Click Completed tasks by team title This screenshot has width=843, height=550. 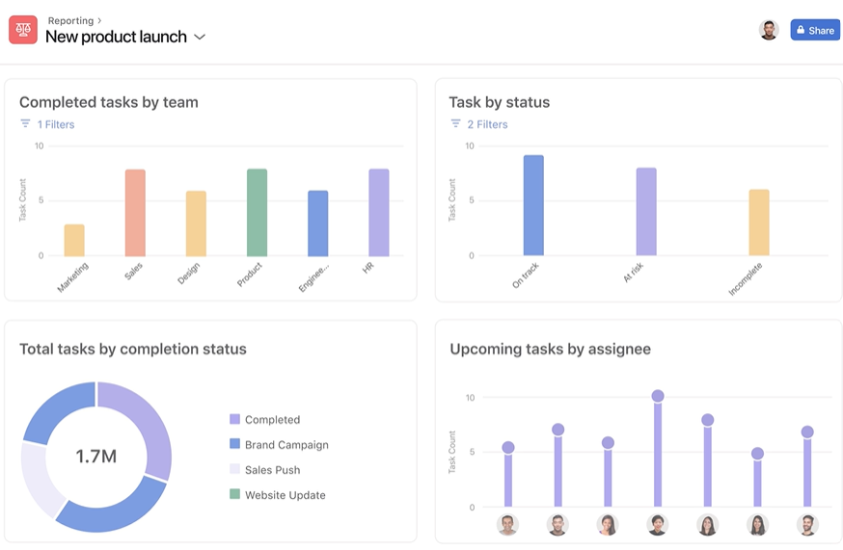109,102
